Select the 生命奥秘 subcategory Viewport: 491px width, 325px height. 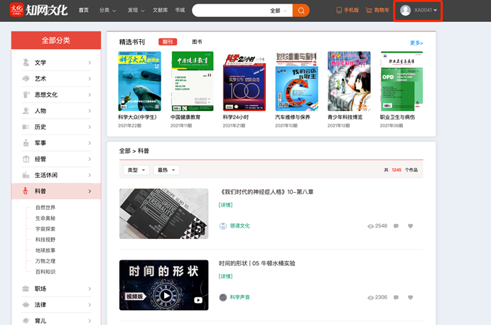[45, 218]
